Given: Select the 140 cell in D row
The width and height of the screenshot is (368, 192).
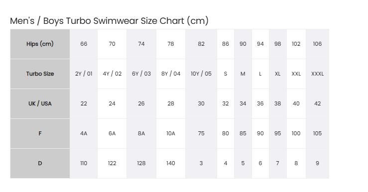Looking at the screenshot, I should [171, 164].
